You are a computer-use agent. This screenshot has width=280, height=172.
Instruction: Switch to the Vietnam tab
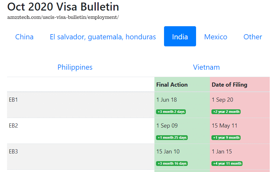point(206,67)
